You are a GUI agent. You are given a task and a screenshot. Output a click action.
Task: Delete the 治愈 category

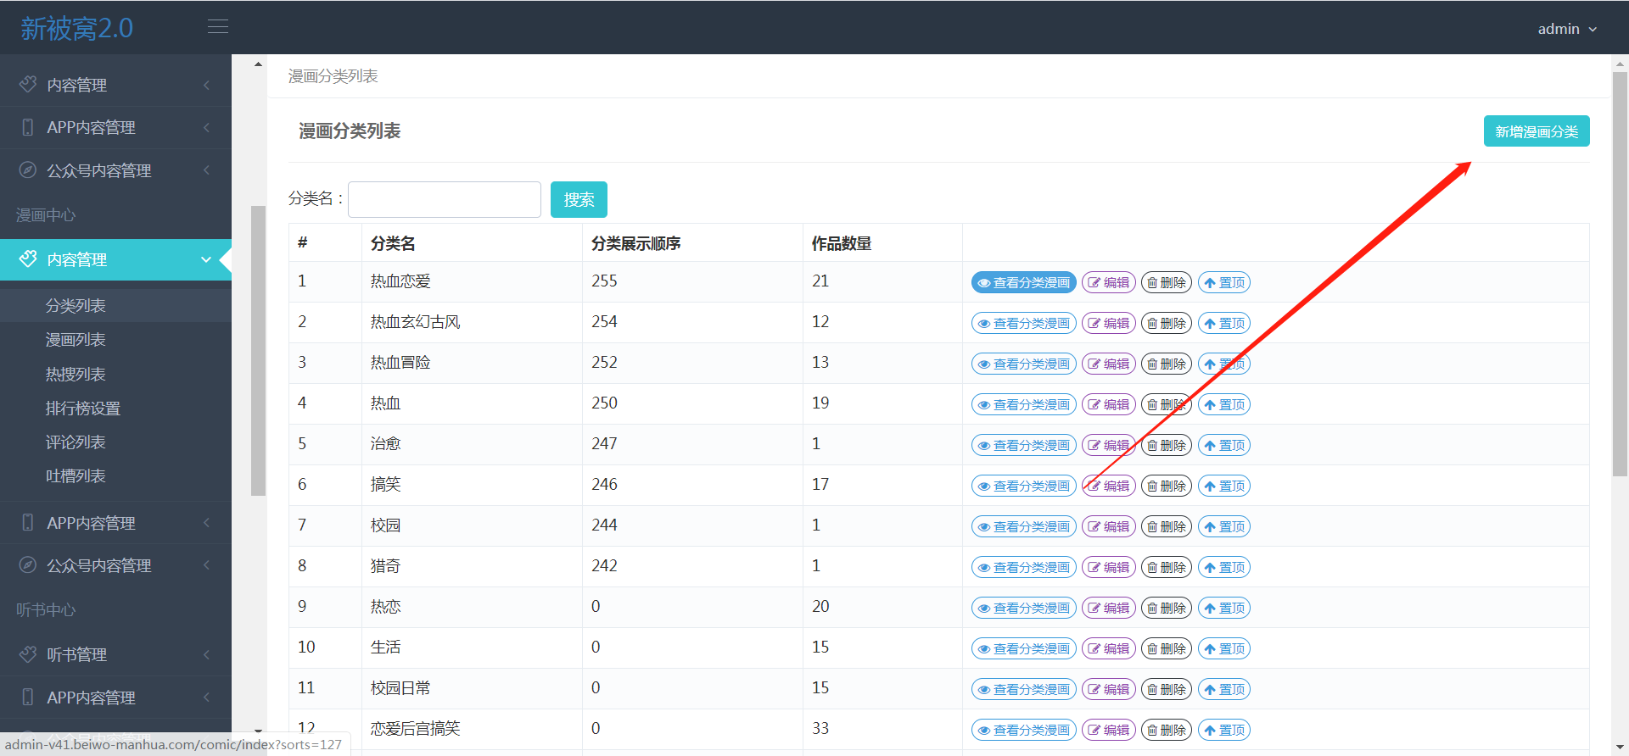pyautogui.click(x=1166, y=445)
